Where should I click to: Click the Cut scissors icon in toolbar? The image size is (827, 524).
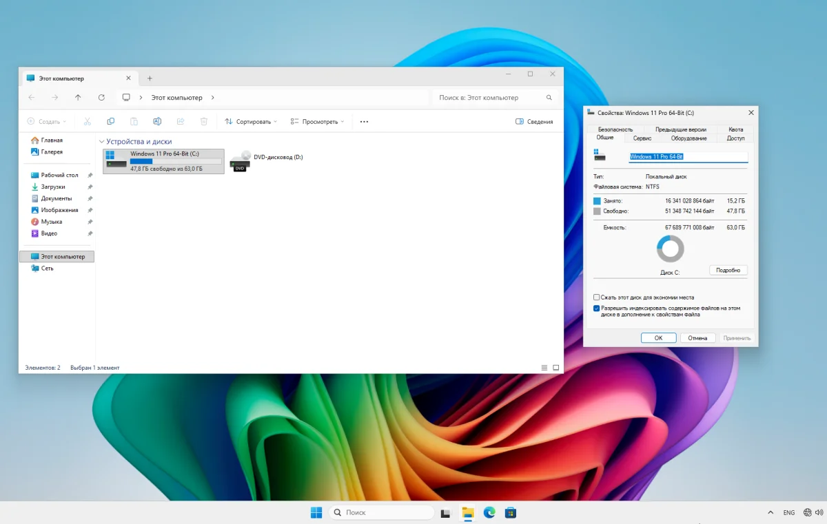point(88,122)
